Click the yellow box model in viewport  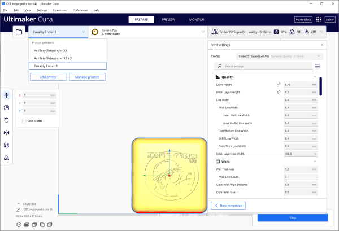[x=169, y=176]
